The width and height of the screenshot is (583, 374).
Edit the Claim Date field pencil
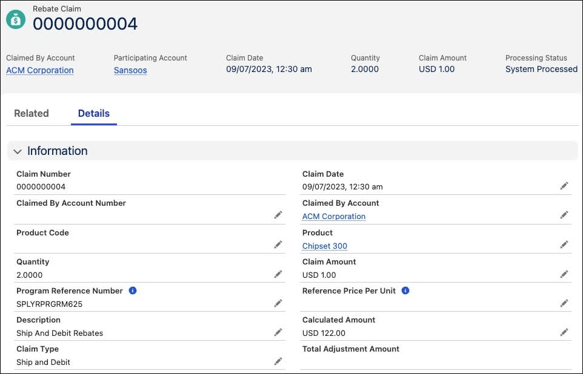564,186
